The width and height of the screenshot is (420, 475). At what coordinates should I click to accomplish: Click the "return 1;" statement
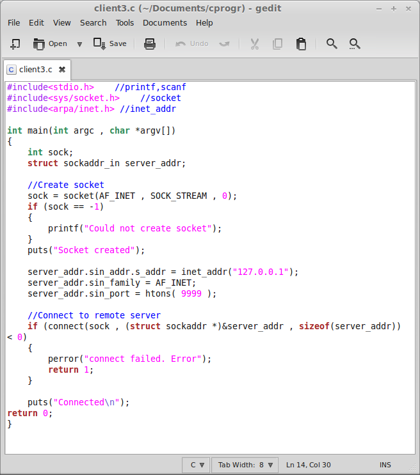(70, 370)
